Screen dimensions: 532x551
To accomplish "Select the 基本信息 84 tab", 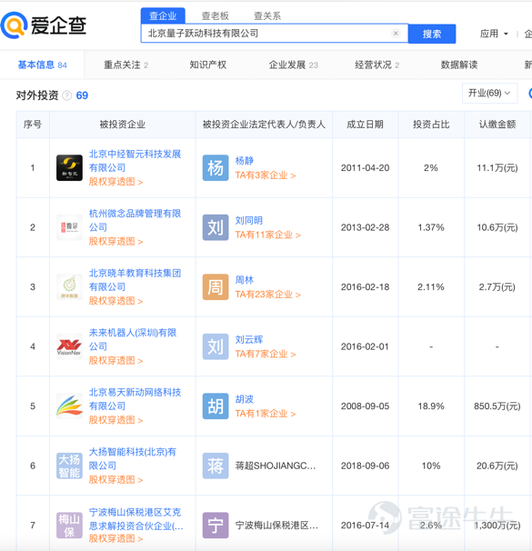I will click(x=42, y=65).
